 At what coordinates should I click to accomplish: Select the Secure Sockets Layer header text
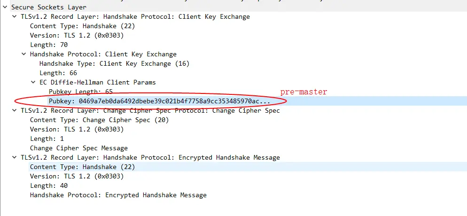pyautogui.click(x=49, y=7)
